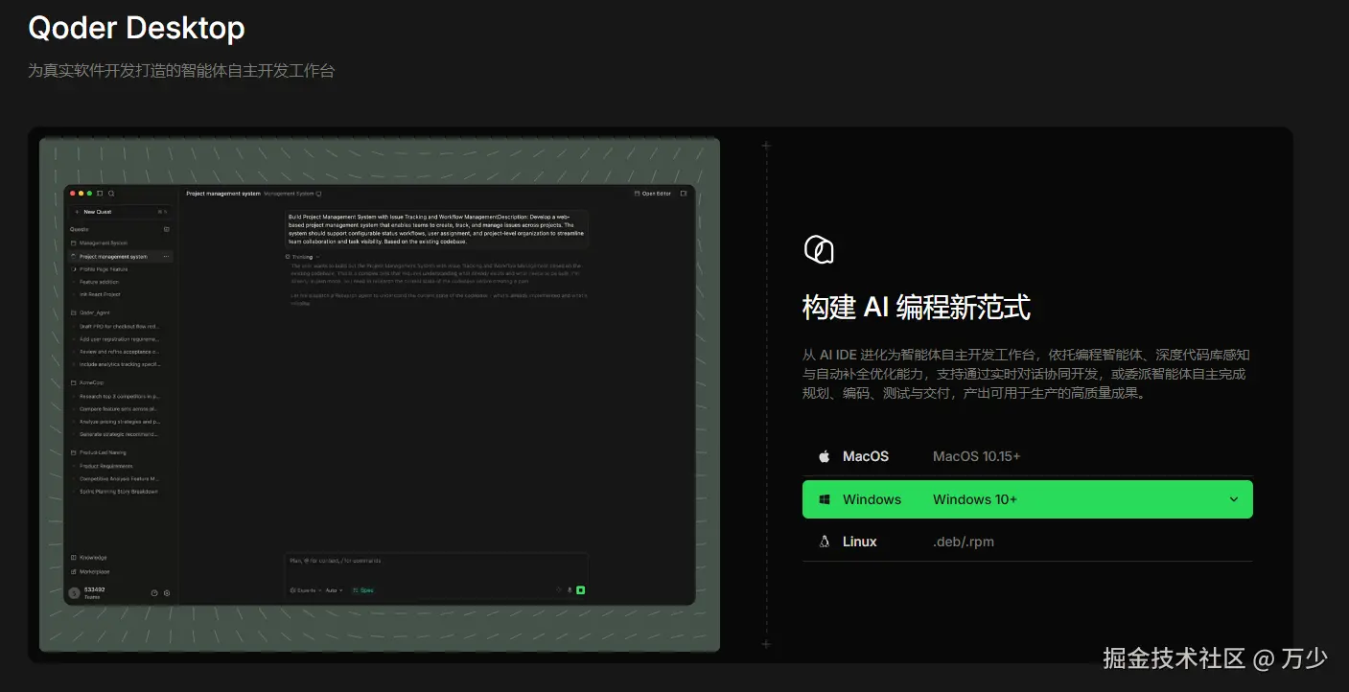Screen dimensions: 1349x692
Task: Open the settings gear icon beside the user profile
Action: (x=167, y=592)
